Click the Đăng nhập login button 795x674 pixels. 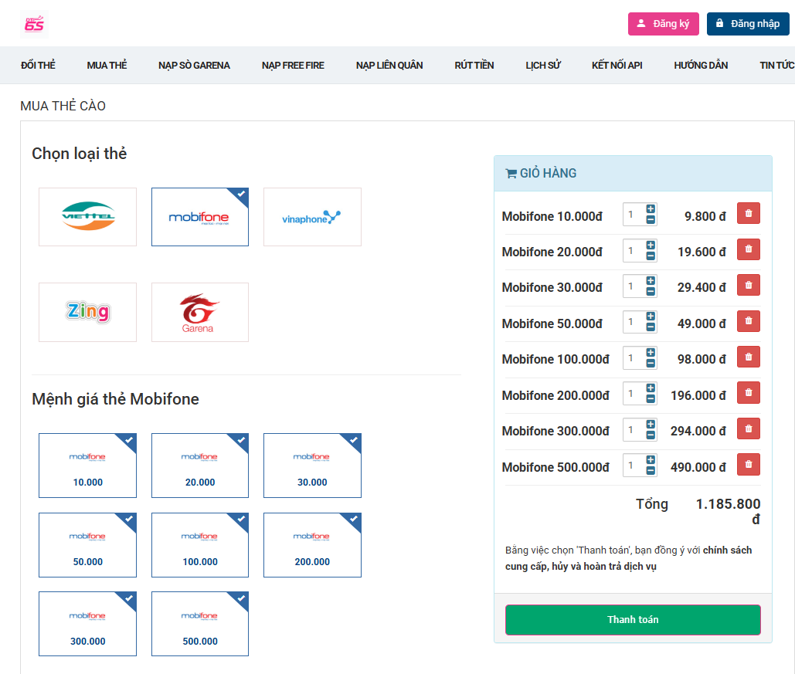coord(747,24)
